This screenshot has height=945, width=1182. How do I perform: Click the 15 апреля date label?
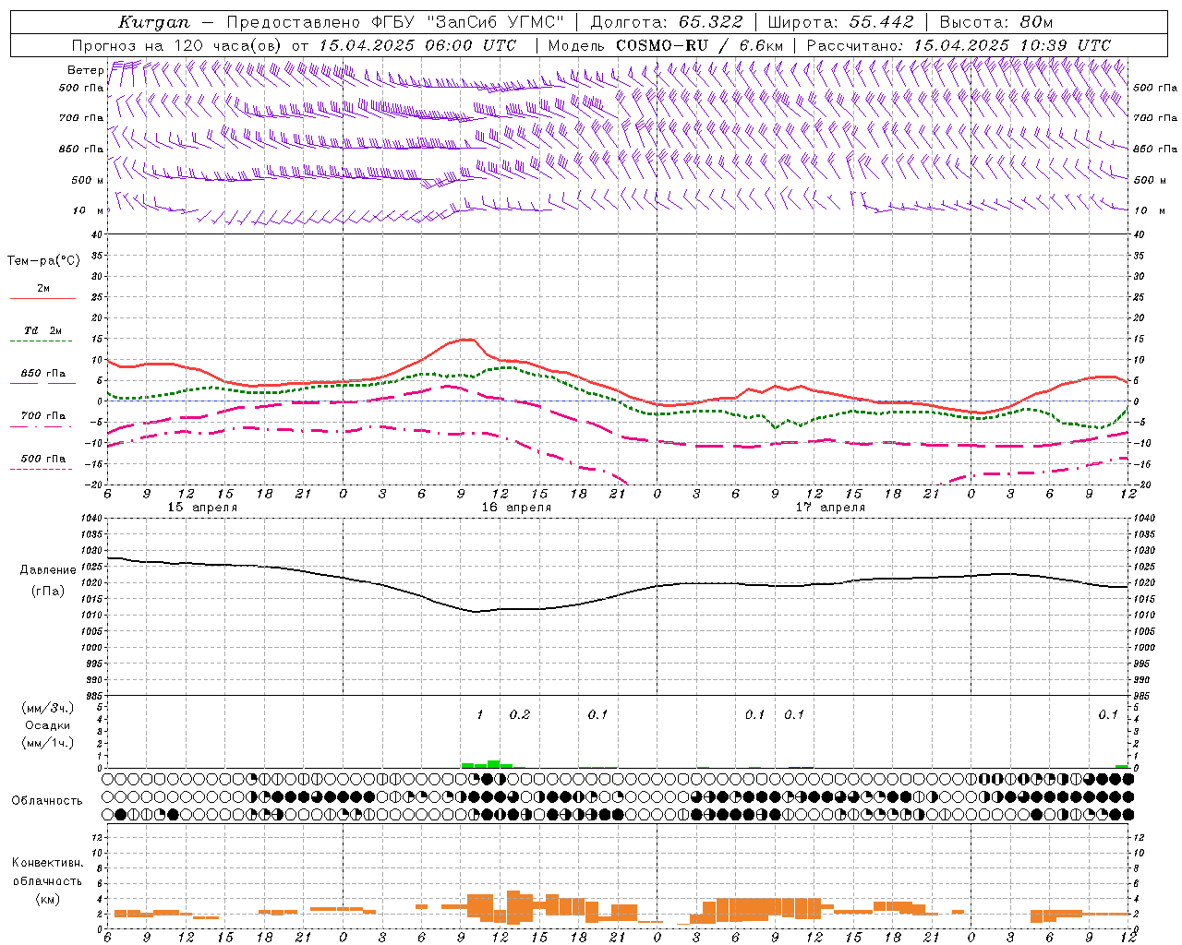[201, 508]
